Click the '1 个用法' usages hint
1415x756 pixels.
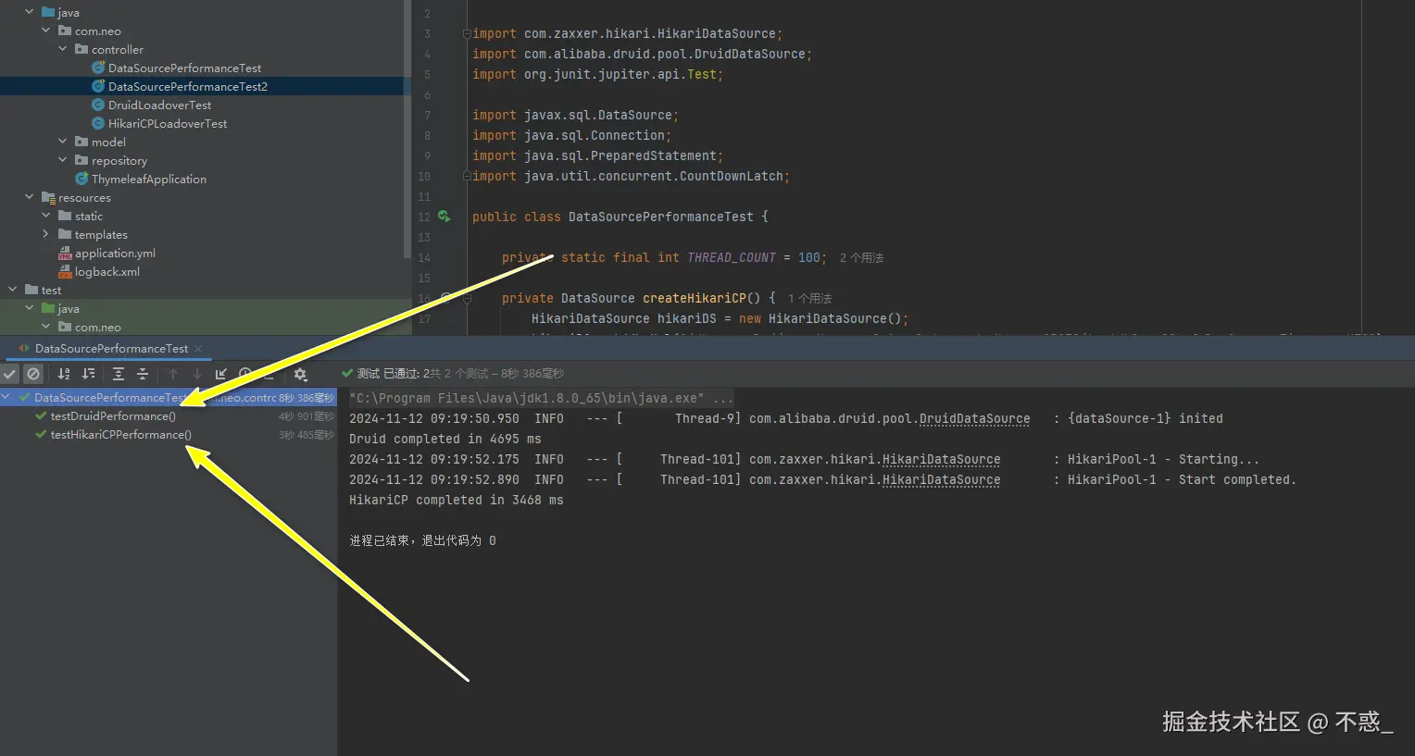pyautogui.click(x=809, y=298)
